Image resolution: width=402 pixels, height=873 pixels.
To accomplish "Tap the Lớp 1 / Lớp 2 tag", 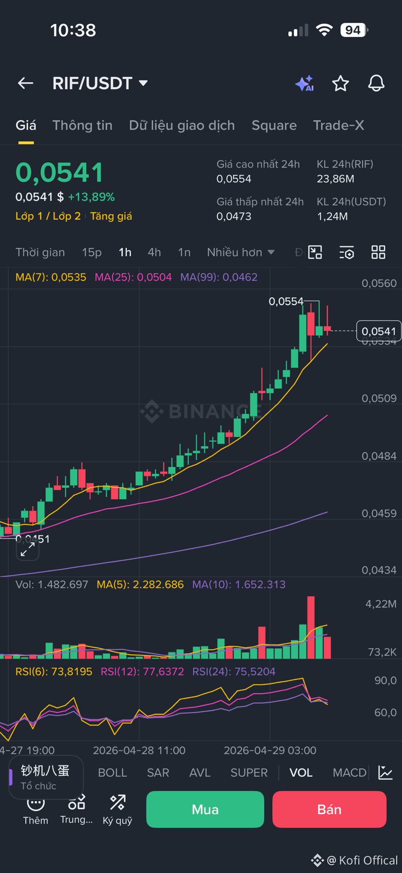I will (x=48, y=216).
